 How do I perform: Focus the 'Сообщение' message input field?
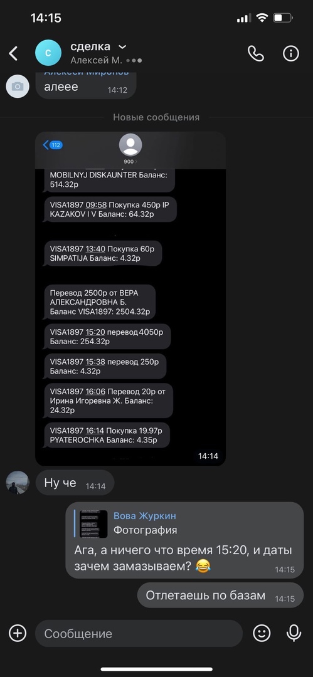coord(139,633)
